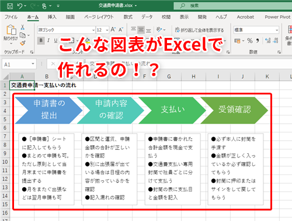Open the Acrobat tab
Image resolution: width=292 pixels, height=221 pixels.
coord(245,17)
